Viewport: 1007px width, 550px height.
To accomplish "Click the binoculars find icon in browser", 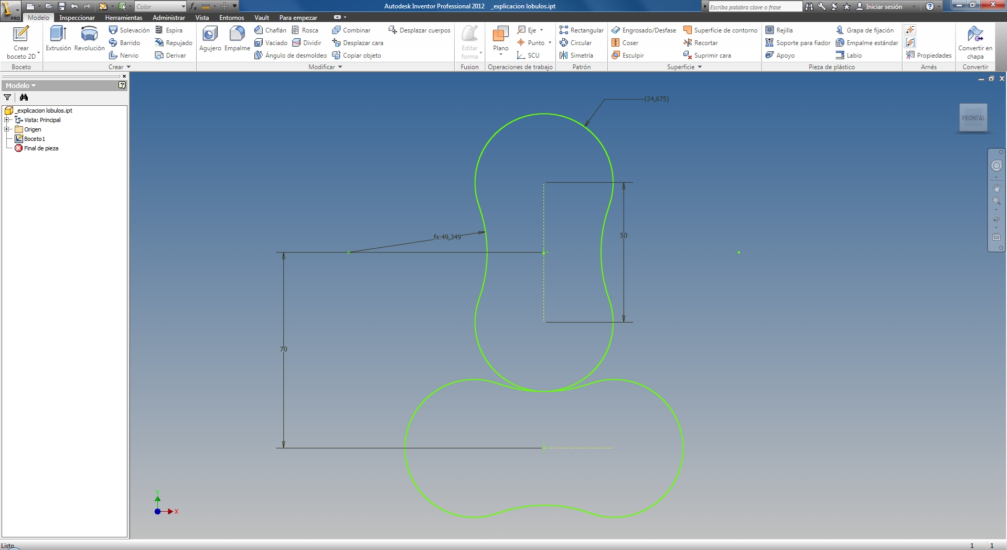I will click(x=24, y=97).
